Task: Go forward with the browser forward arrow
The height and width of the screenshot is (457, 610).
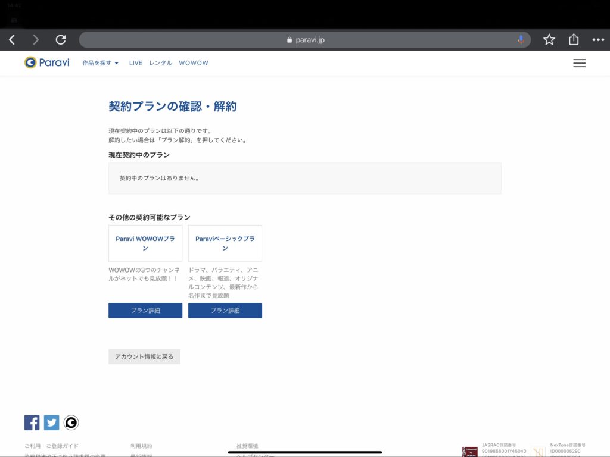Action: click(x=36, y=40)
